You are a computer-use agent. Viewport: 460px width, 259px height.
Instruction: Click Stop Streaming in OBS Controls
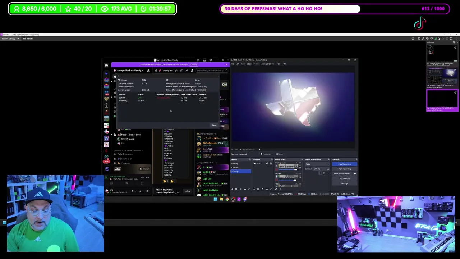345,164
